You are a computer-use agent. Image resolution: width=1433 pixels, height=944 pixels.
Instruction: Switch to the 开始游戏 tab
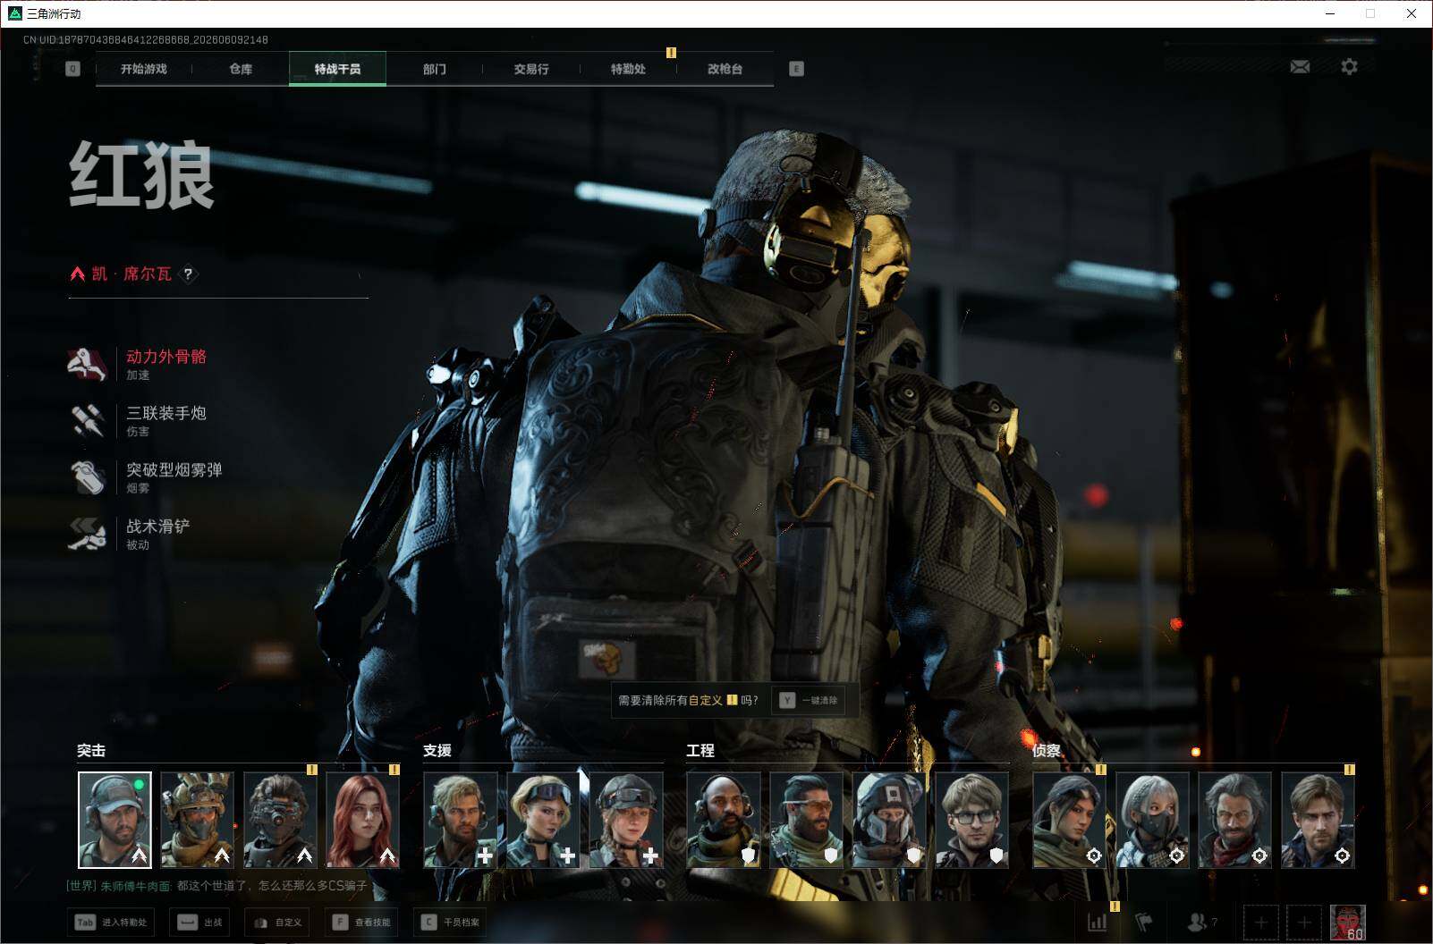pyautogui.click(x=144, y=69)
